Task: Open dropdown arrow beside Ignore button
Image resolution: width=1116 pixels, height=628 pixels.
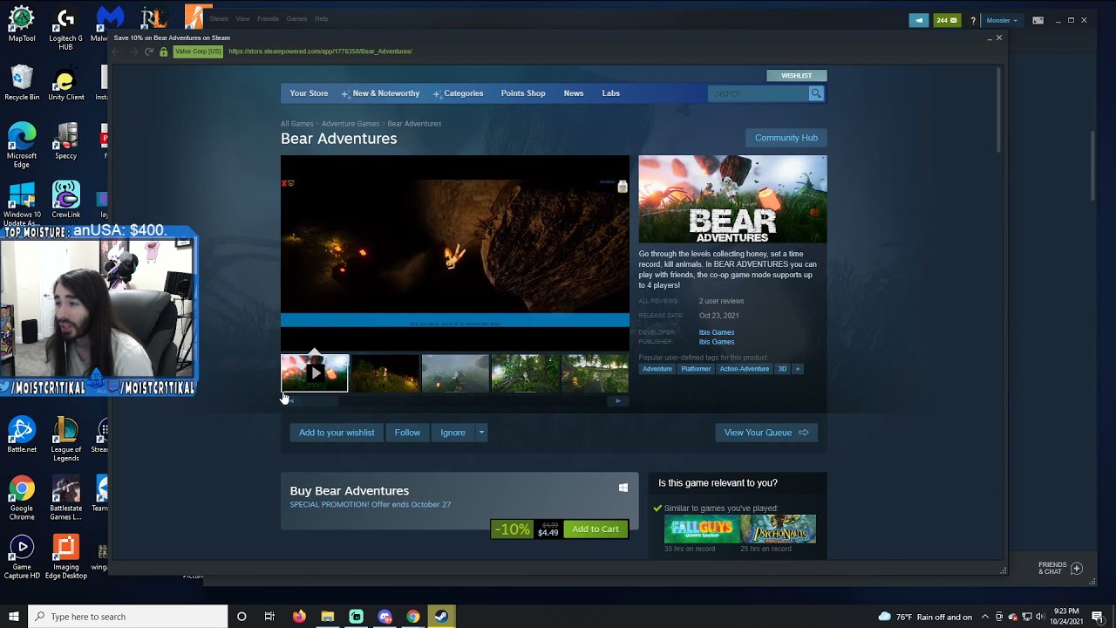Action: [480, 433]
